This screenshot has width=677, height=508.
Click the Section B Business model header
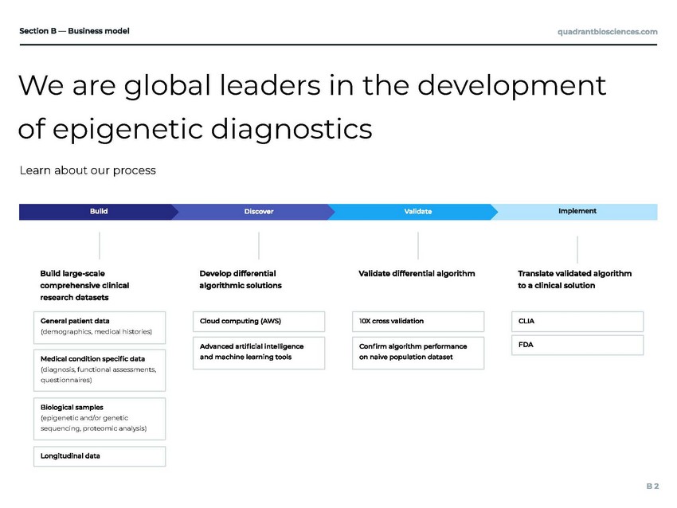tap(74, 31)
